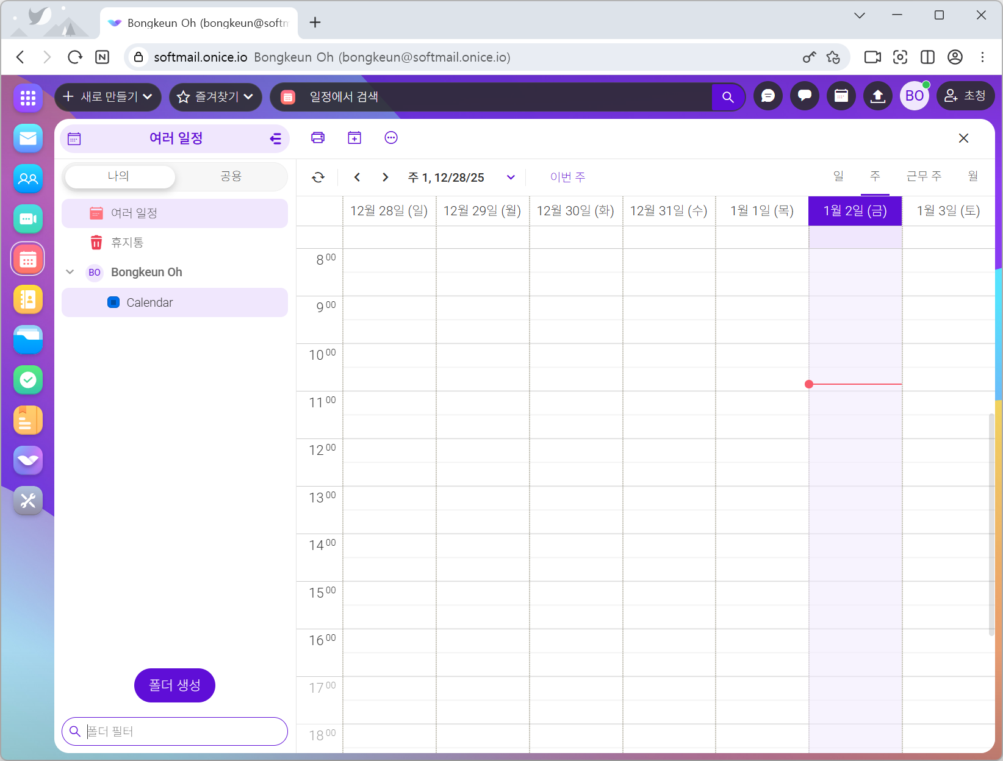Click the add new event icon
Screen dimensions: 1003x761
[354, 138]
